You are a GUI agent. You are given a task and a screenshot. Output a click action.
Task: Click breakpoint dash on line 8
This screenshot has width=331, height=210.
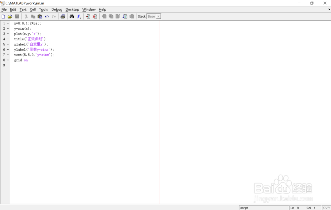pyautogui.click(x=8, y=60)
